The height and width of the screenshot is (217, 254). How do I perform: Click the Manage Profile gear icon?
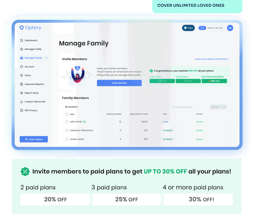point(22,49)
